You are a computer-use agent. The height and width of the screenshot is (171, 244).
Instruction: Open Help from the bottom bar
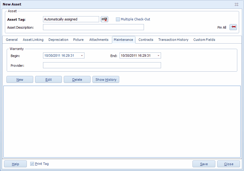pyautogui.click(x=16, y=164)
